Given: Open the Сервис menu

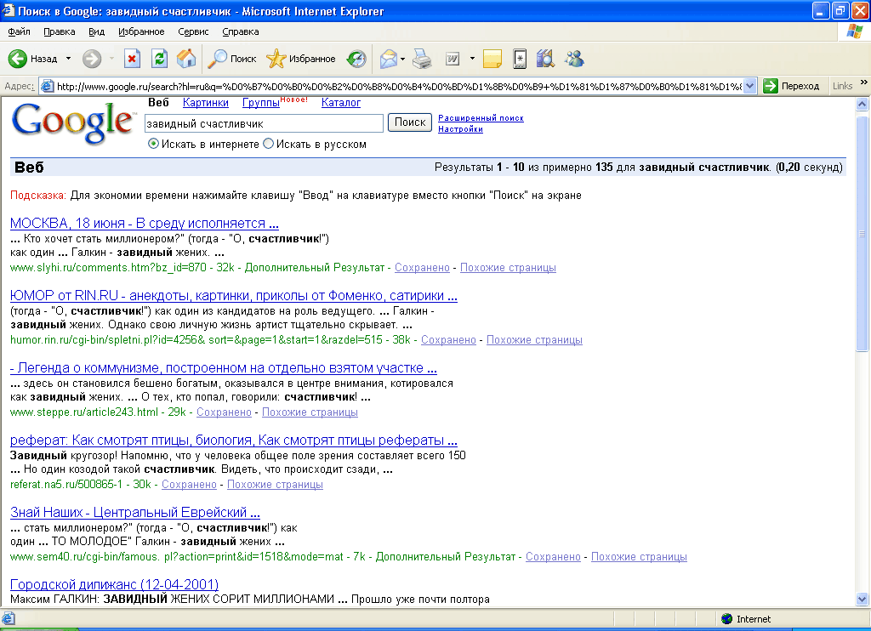Looking at the screenshot, I should pos(193,31).
